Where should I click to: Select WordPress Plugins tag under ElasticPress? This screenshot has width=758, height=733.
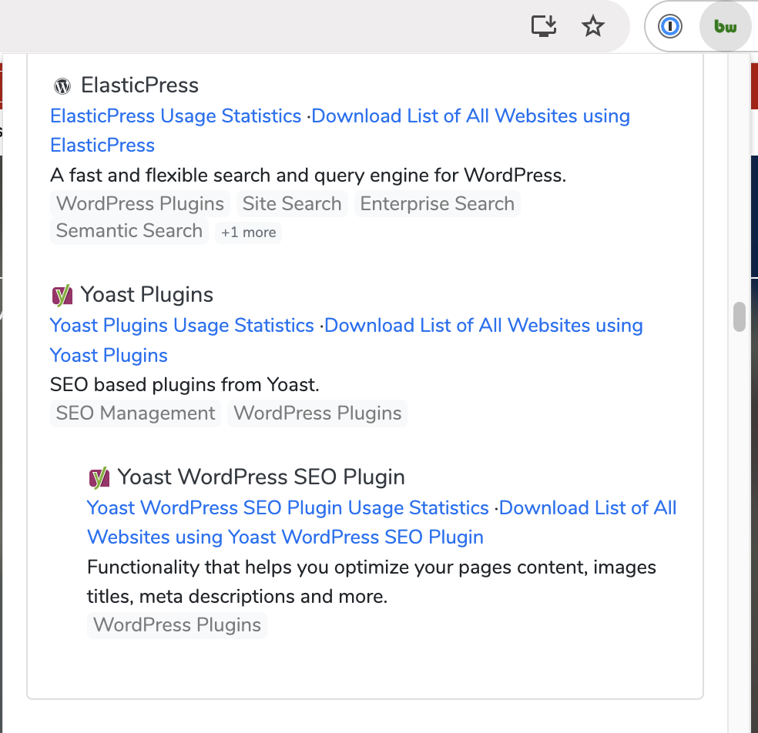pyautogui.click(x=140, y=203)
